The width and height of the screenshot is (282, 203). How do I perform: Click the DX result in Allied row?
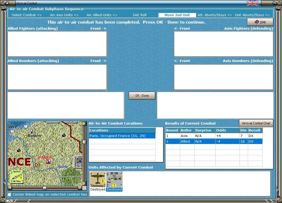click(255, 141)
